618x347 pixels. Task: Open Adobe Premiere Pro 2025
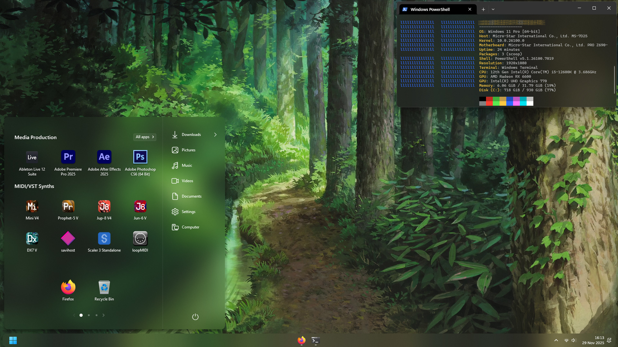[x=68, y=157]
